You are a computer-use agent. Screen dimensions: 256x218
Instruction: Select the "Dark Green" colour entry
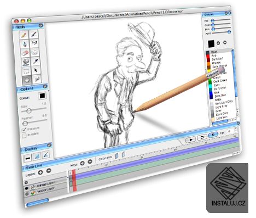pos(220,81)
